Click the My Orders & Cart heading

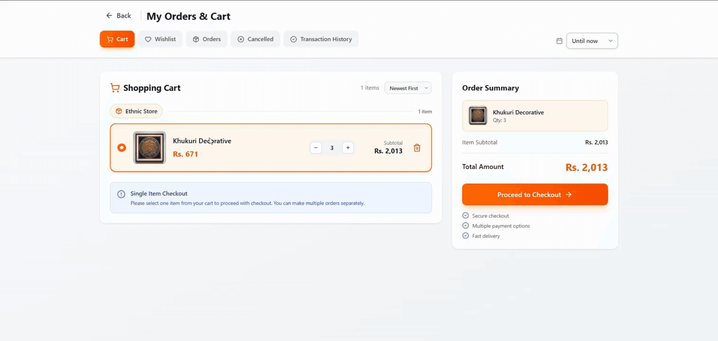pos(188,16)
